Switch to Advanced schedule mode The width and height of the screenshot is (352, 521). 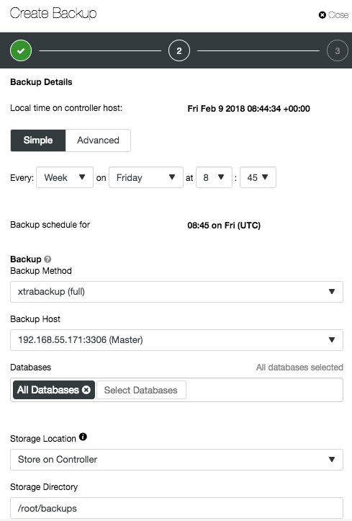pyautogui.click(x=98, y=141)
